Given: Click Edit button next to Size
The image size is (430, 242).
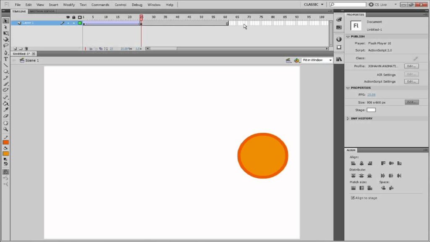Looking at the screenshot, I should (x=412, y=102).
